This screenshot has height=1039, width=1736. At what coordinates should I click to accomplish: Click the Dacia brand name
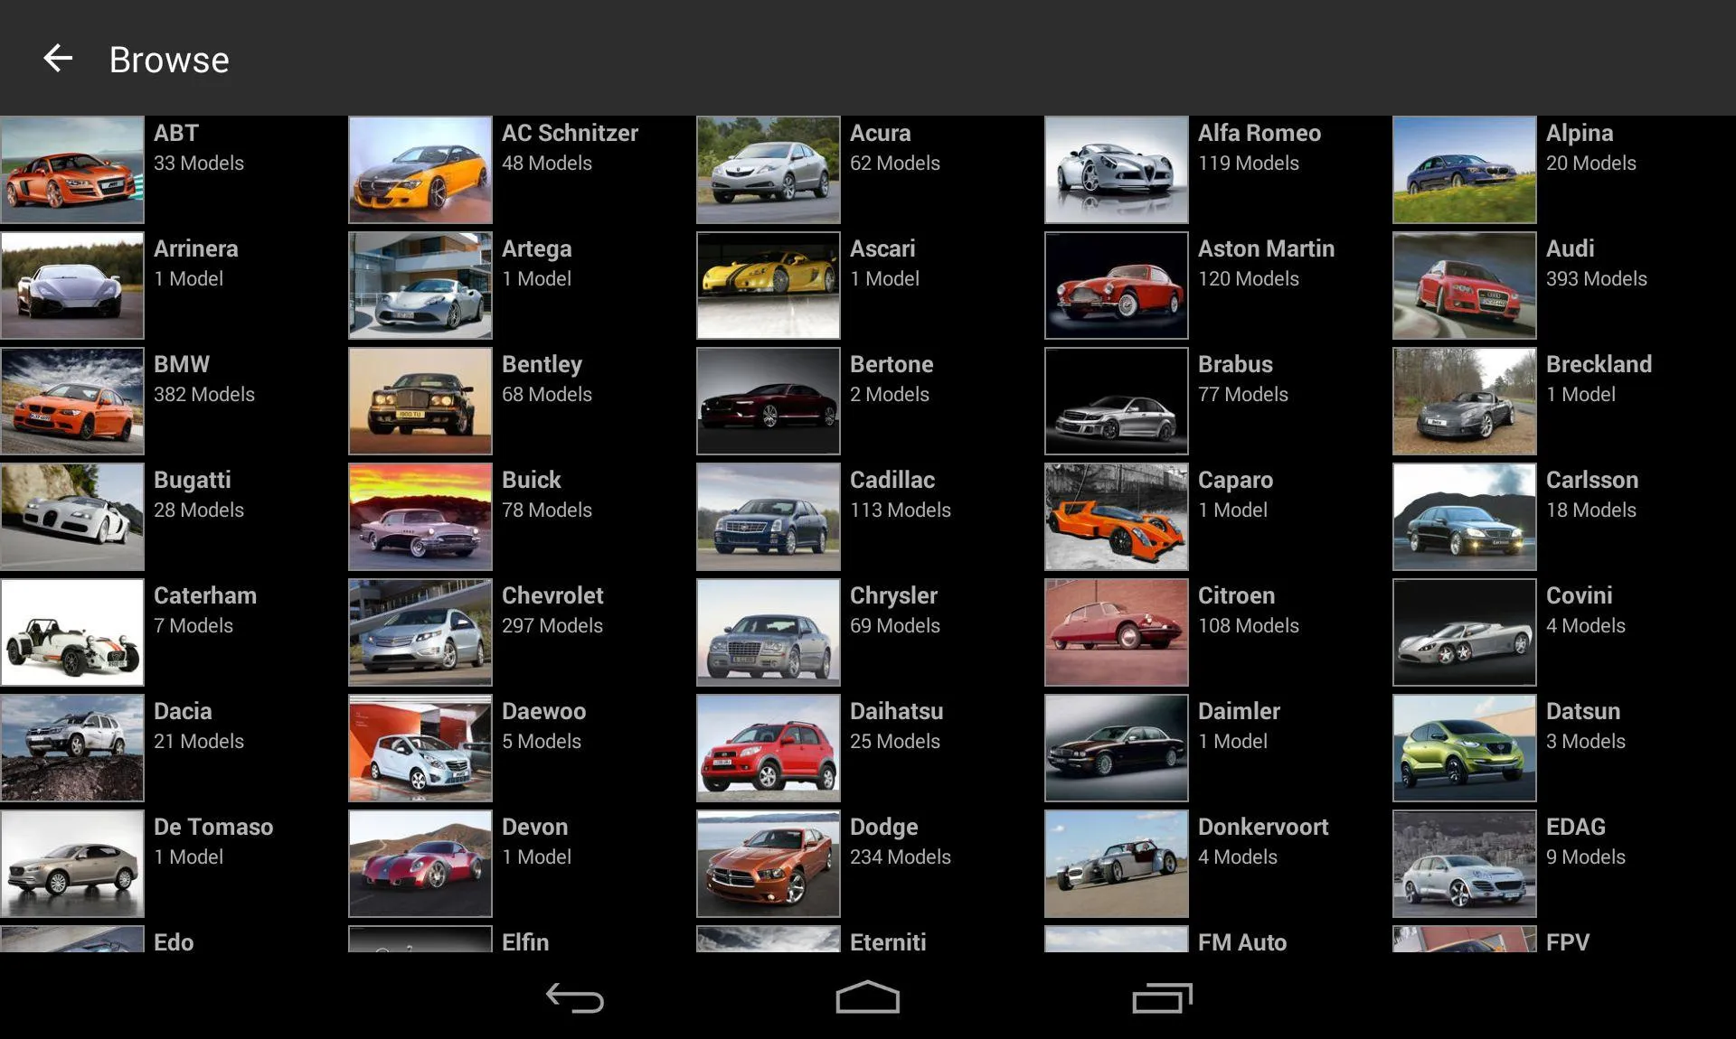(183, 711)
